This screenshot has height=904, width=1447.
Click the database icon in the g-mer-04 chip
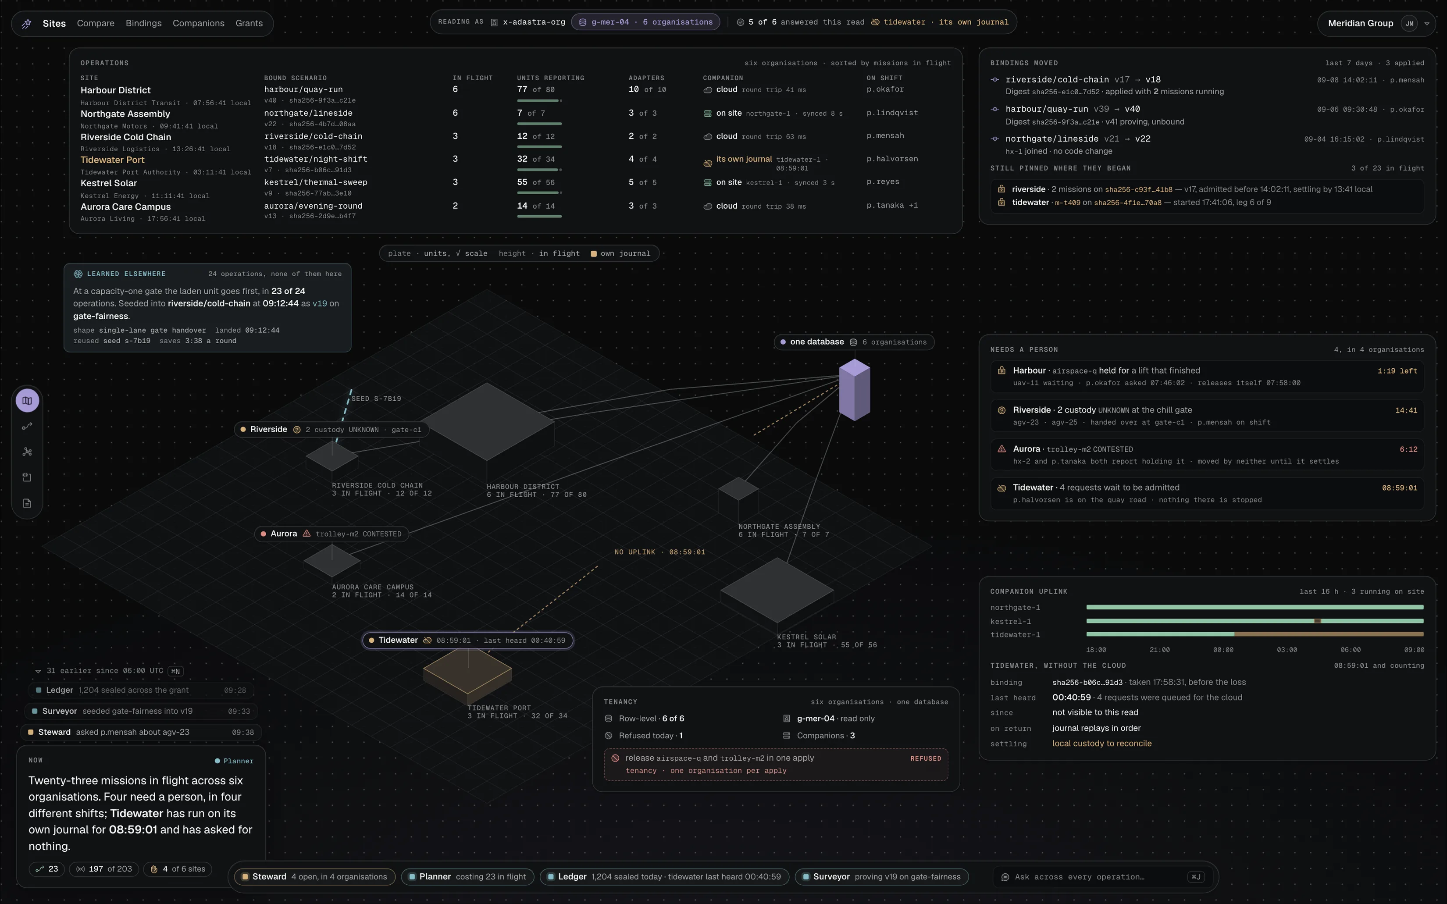pos(582,22)
